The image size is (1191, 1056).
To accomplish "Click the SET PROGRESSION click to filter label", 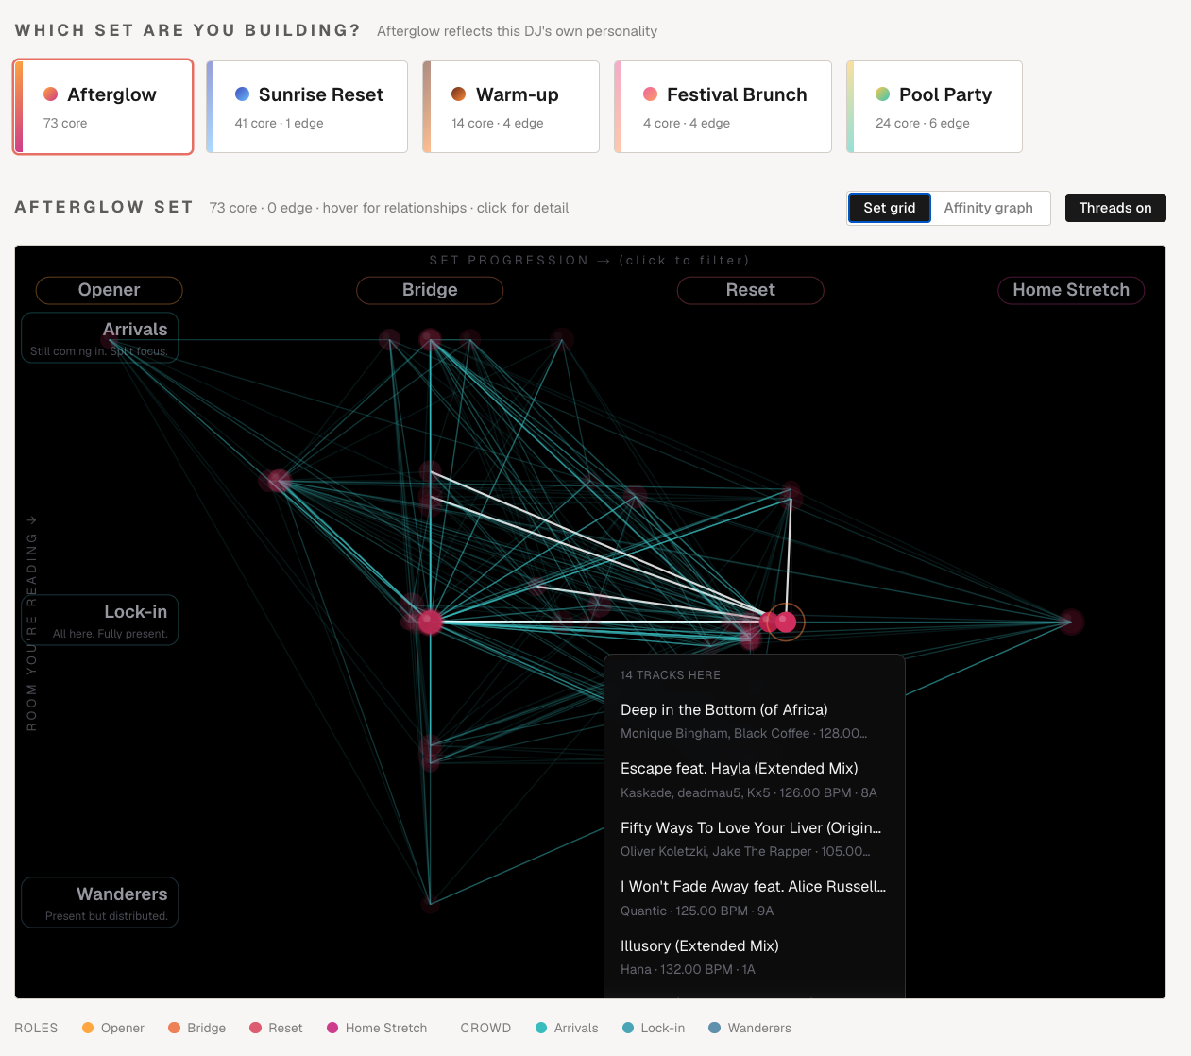I will (589, 260).
